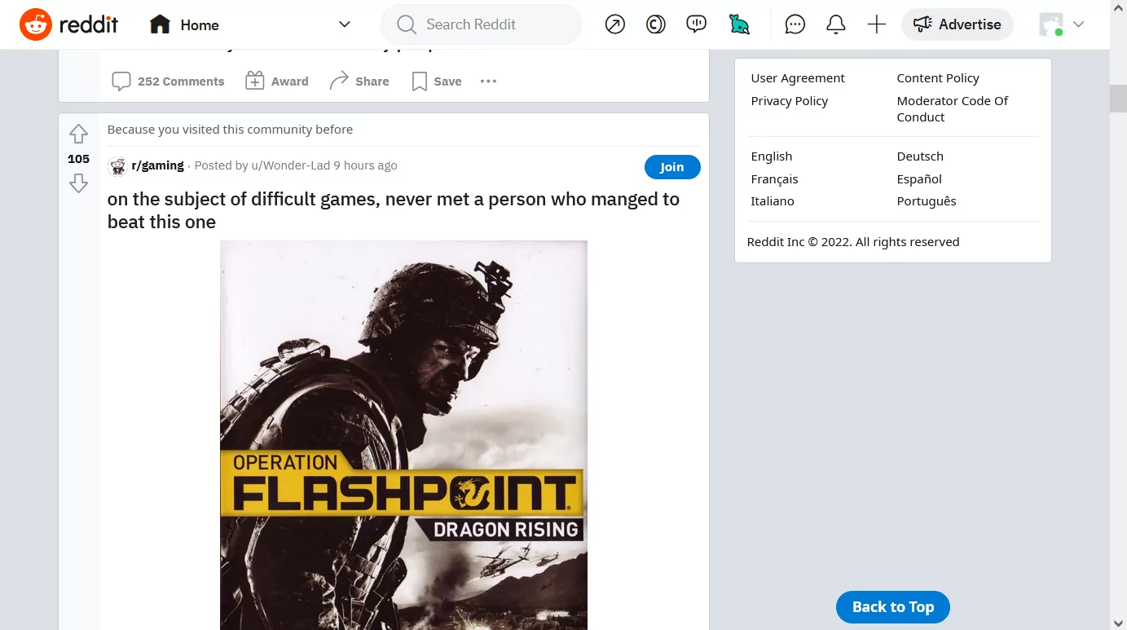Click the scrollbar up arrow
The height and width of the screenshot is (630, 1127).
pos(1118,7)
